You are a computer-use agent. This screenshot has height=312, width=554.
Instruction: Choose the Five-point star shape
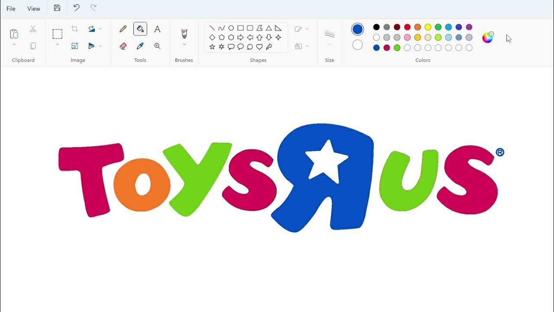(x=212, y=47)
